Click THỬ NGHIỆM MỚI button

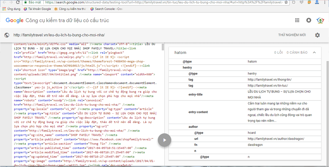pyautogui.click(x=292, y=35)
